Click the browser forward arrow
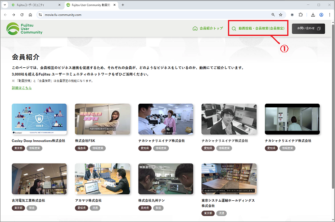The image size is (335, 222). [x=13, y=15]
